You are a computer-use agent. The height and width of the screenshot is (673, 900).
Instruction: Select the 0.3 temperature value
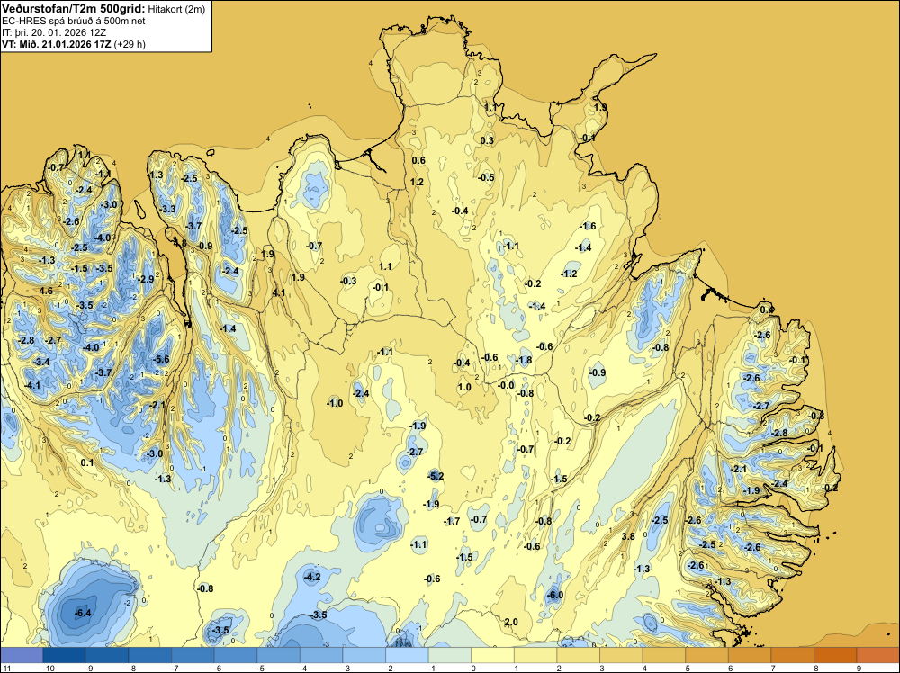point(487,140)
